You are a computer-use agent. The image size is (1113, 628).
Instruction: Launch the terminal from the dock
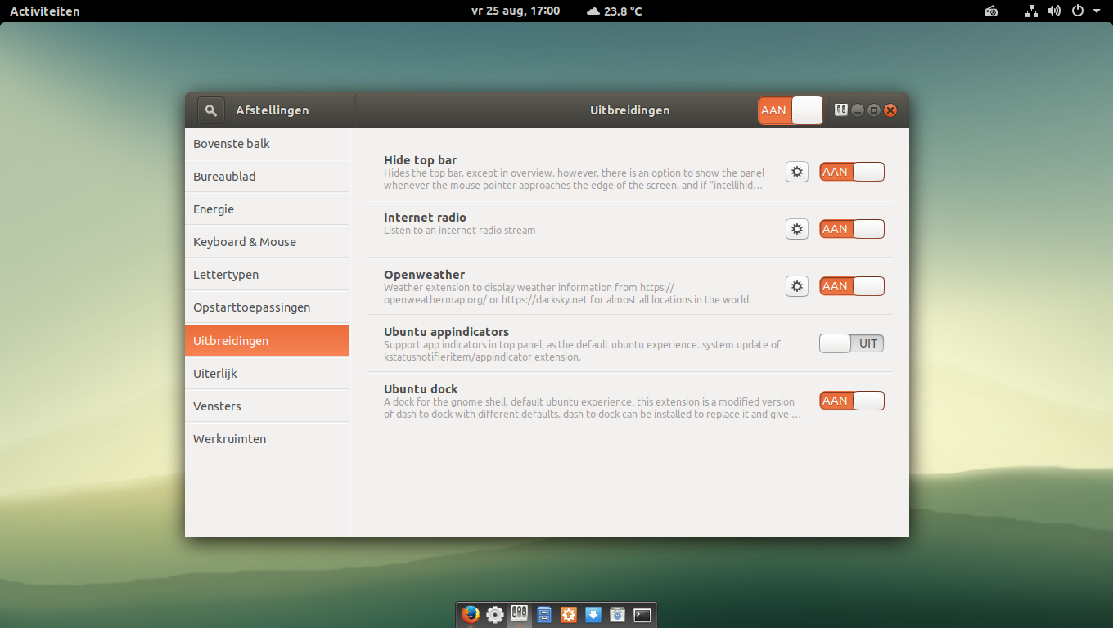coord(642,615)
